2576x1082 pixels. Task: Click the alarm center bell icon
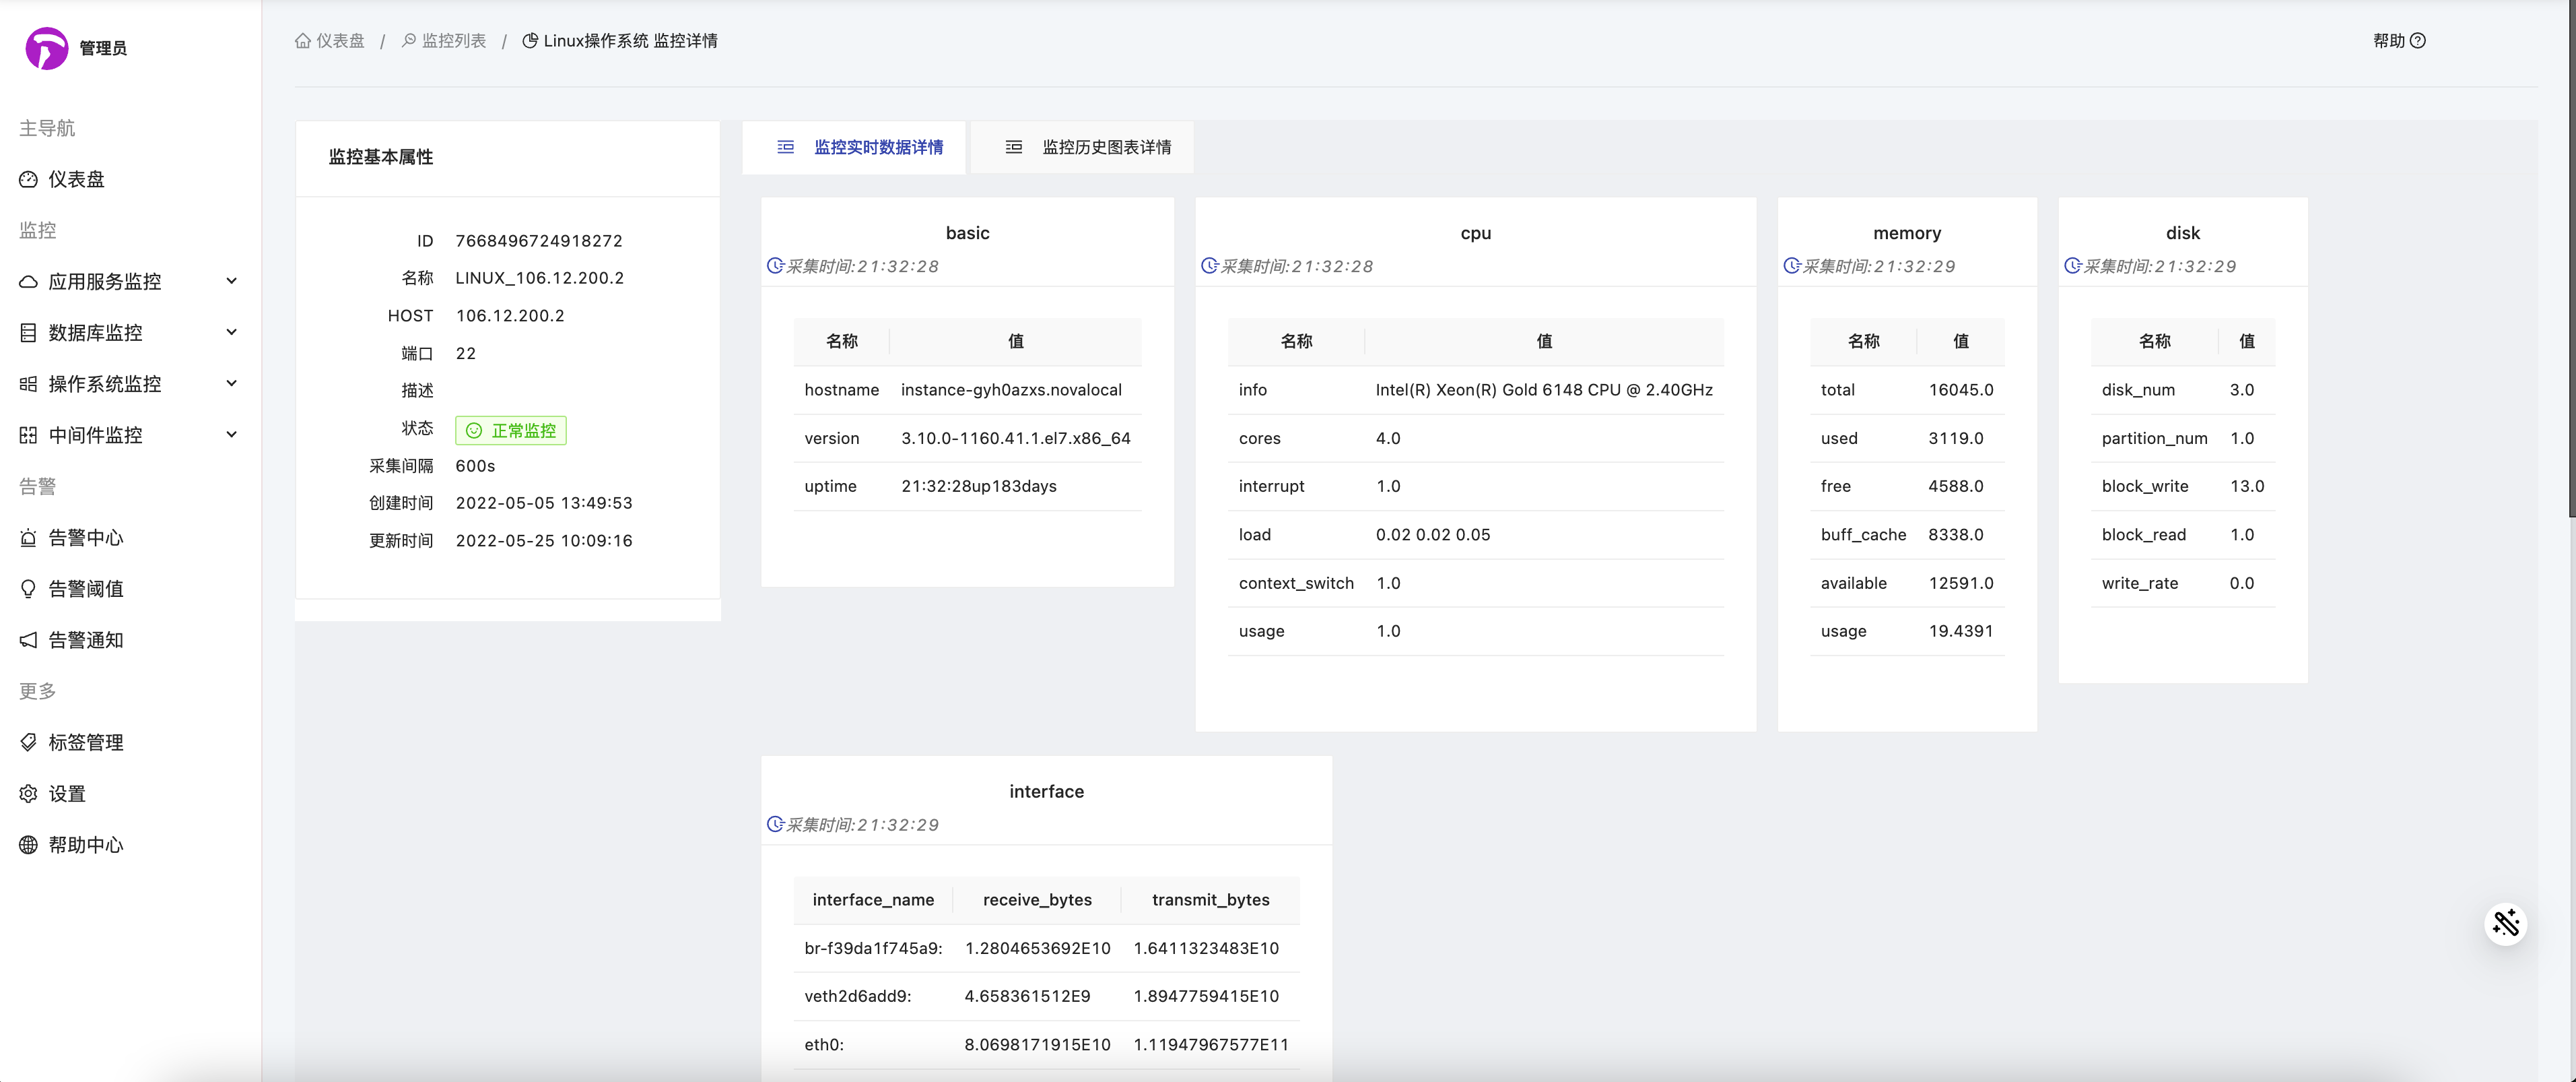28,538
